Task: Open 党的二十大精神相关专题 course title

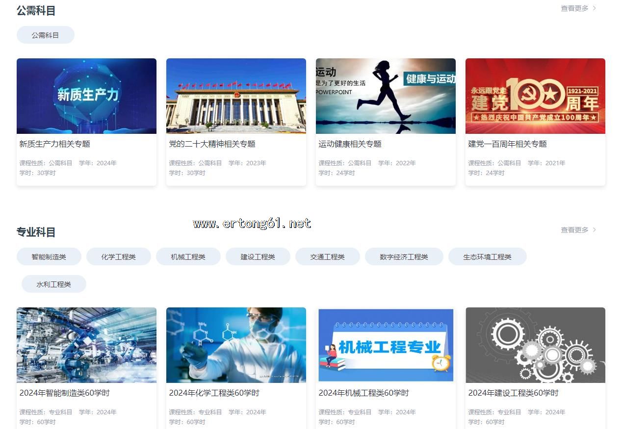Action: pyautogui.click(x=212, y=144)
